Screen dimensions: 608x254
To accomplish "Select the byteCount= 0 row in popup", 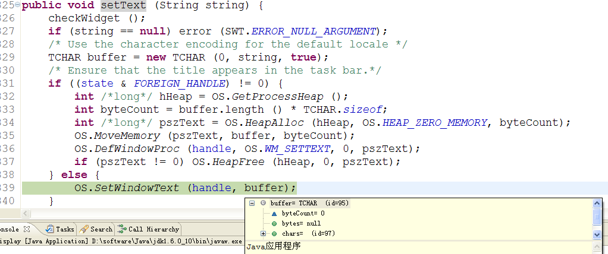I will click(x=303, y=214).
